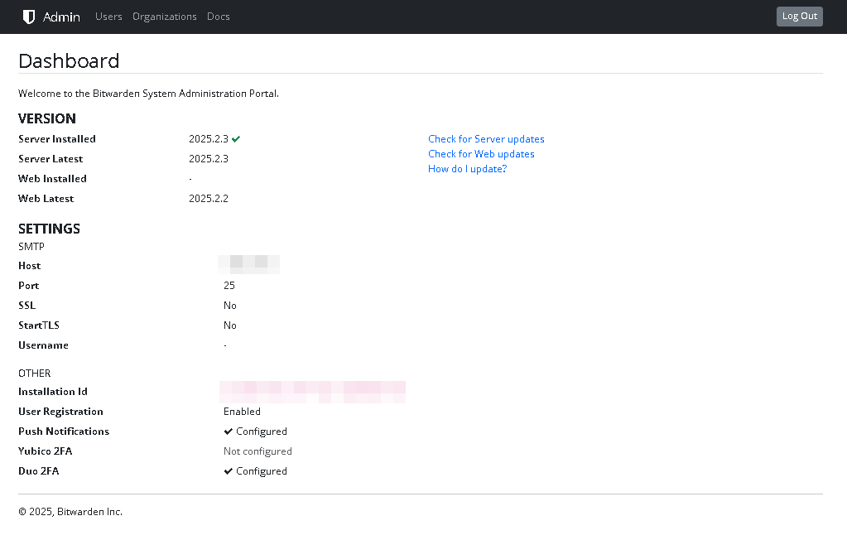This screenshot has height=540, width=847.
Task: Click the green checkmark beside Server Installed version
Action: pos(236,139)
